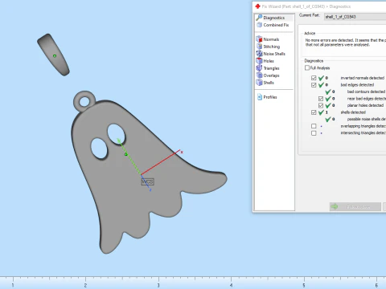Click the Fix Wizard window title text
Viewport: 386px width, 289px height.
pos(306,6)
